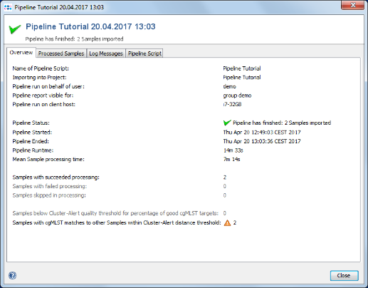The width and height of the screenshot is (368, 288).
Task: Open the Pipeline Script tab
Action: coord(144,53)
